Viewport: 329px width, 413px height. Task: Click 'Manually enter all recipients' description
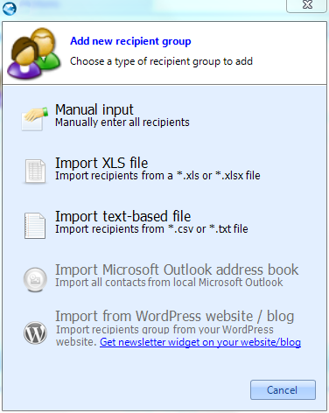tap(122, 122)
